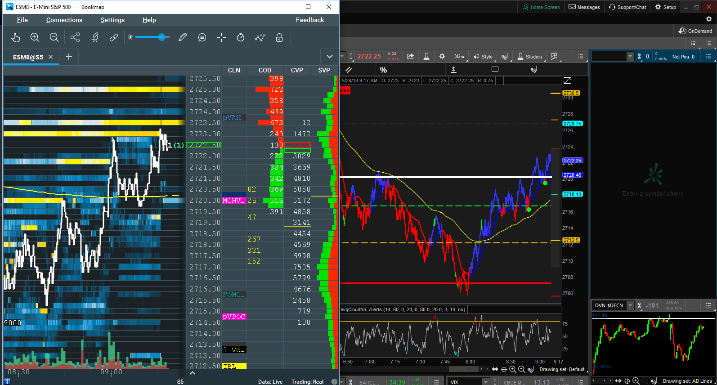Click the flask icon next to share arrow
The width and height of the screenshot is (717, 385).
click(426, 56)
